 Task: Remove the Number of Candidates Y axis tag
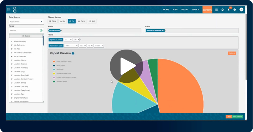[x=166, y=30]
